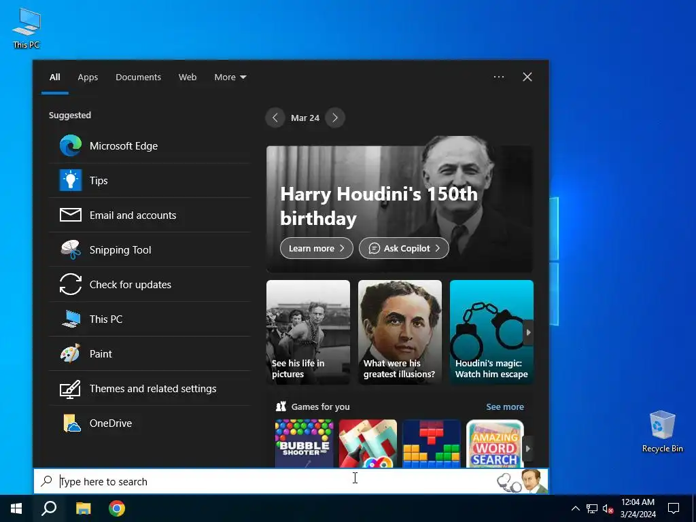The height and width of the screenshot is (522, 696).
Task: Show hidden tray icons chevron
Action: click(x=575, y=508)
